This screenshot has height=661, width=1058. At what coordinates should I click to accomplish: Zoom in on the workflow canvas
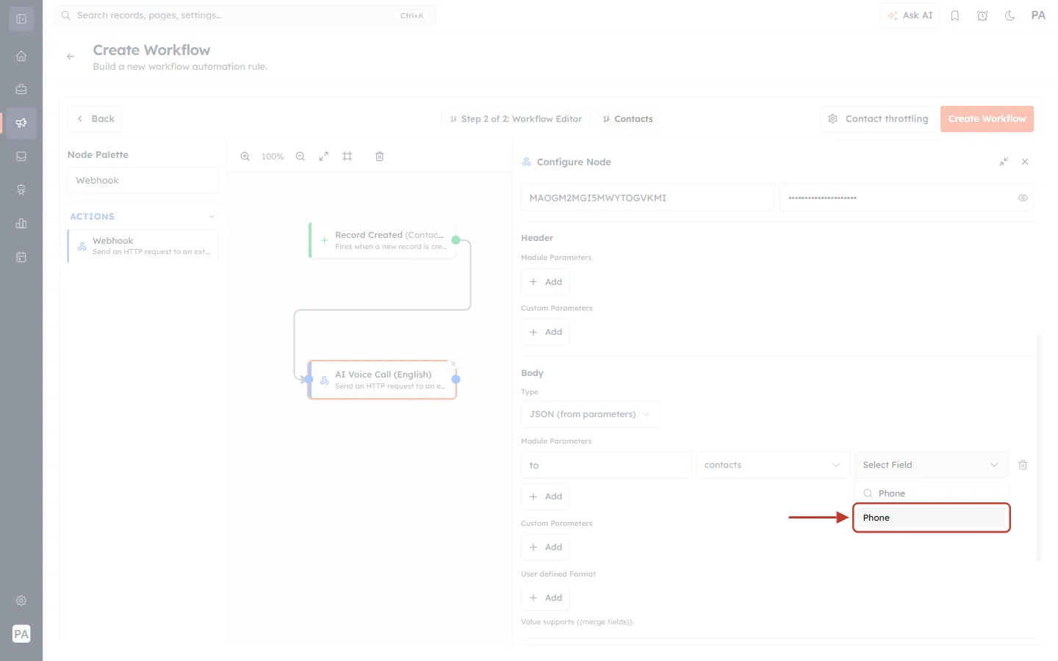245,156
